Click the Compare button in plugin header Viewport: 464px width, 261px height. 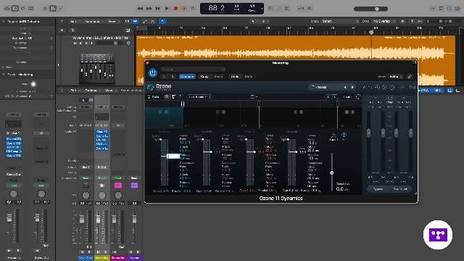[x=187, y=77]
